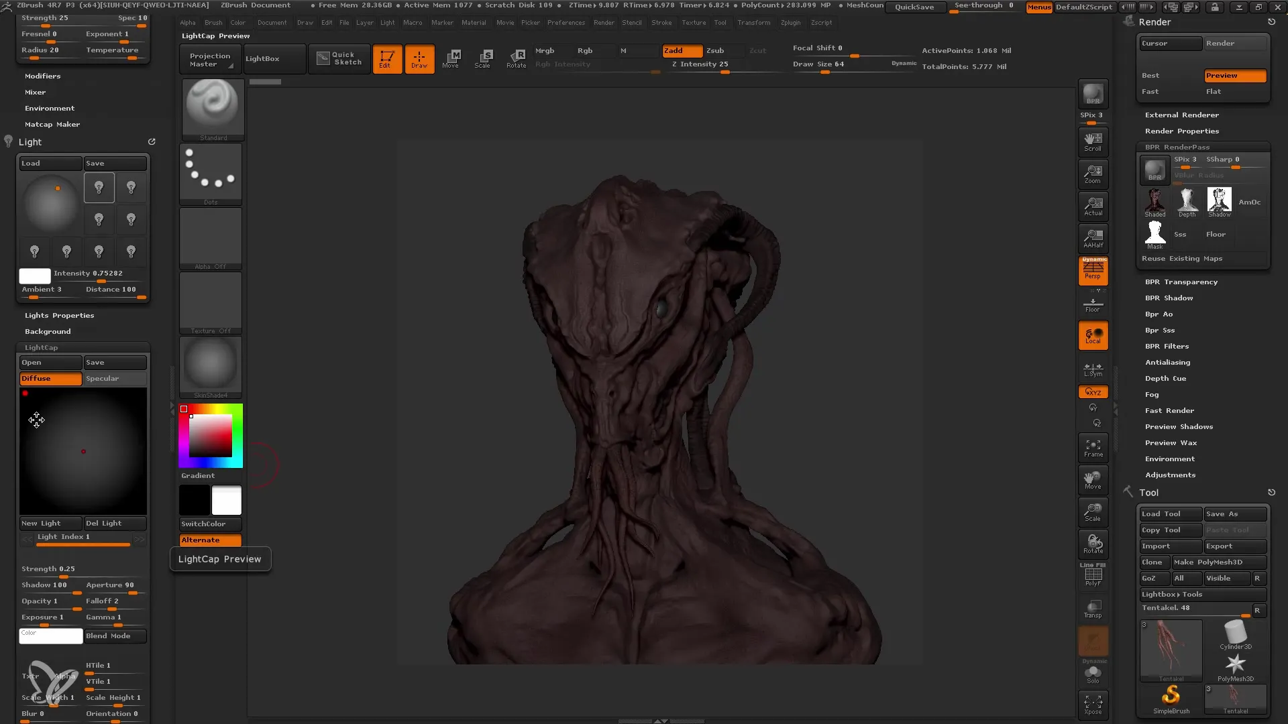The width and height of the screenshot is (1288, 724).
Task: Click the AAHalf icon
Action: coord(1093,238)
